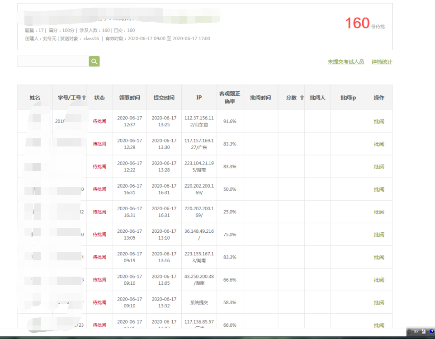Click 批阅 for the 75.0% row
Image resolution: width=435 pixels, height=339 pixels.
[x=379, y=235]
